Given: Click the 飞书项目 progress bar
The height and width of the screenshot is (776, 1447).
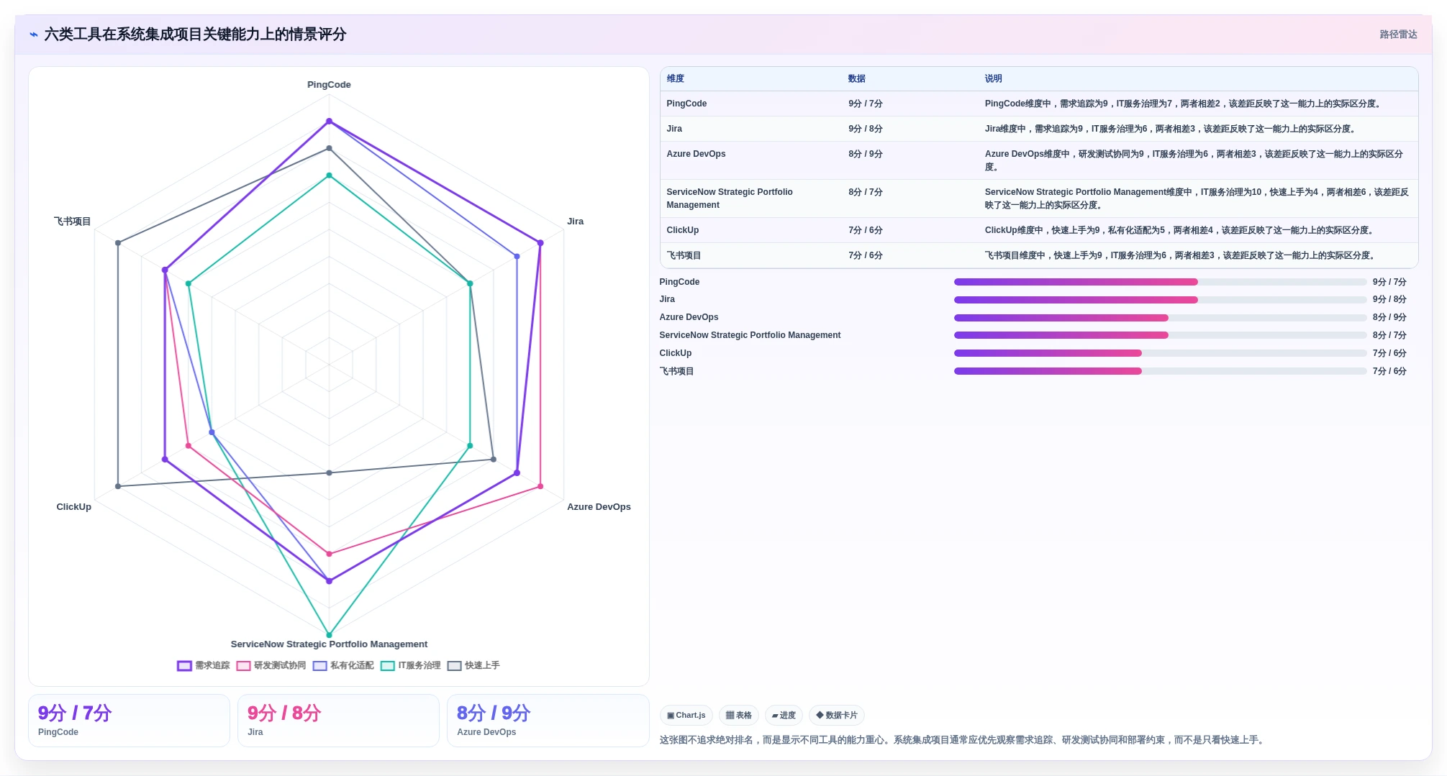Looking at the screenshot, I should [1160, 371].
